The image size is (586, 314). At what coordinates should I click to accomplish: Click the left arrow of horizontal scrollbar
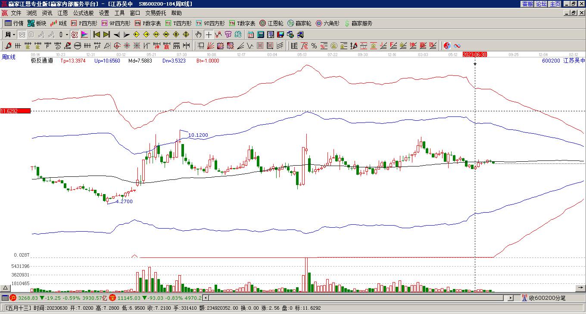pyautogui.click(x=206, y=298)
